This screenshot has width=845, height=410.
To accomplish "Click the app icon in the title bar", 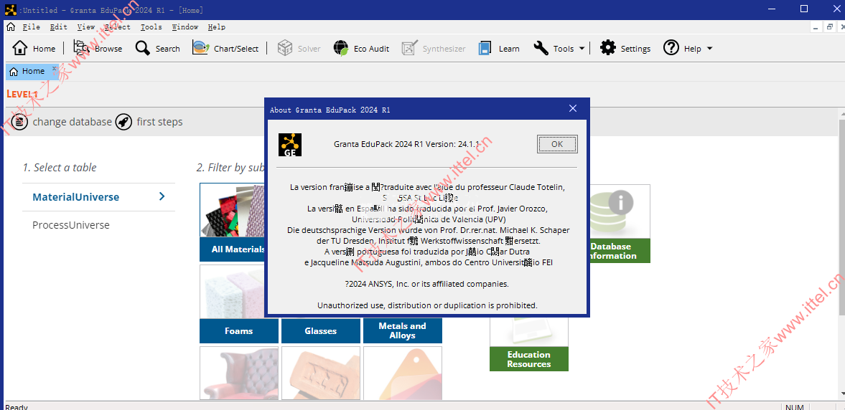I will (x=11, y=9).
